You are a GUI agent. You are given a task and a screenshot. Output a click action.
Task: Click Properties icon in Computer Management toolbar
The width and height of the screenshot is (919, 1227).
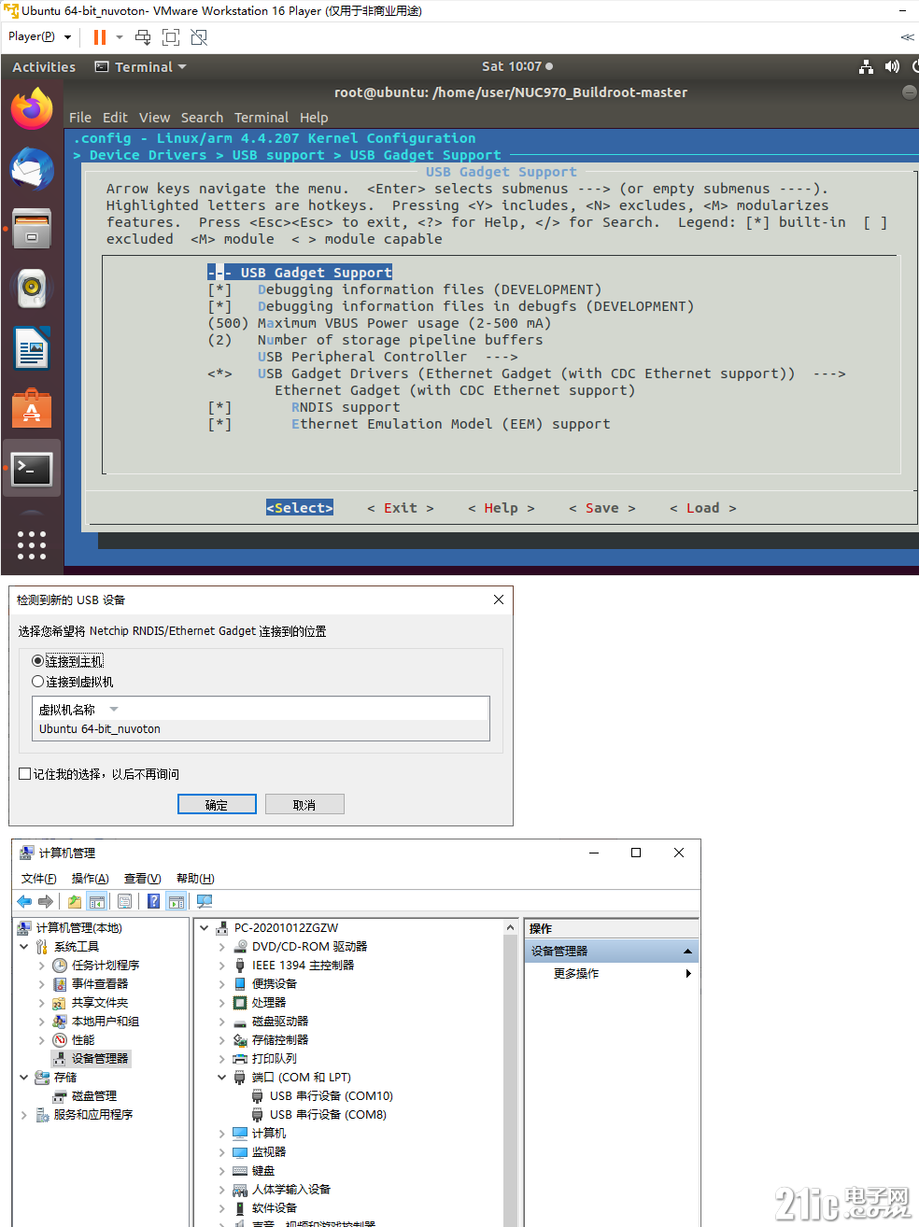pyautogui.click(x=124, y=901)
